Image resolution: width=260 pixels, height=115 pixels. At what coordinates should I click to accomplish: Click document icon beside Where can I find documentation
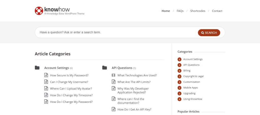[113, 99]
